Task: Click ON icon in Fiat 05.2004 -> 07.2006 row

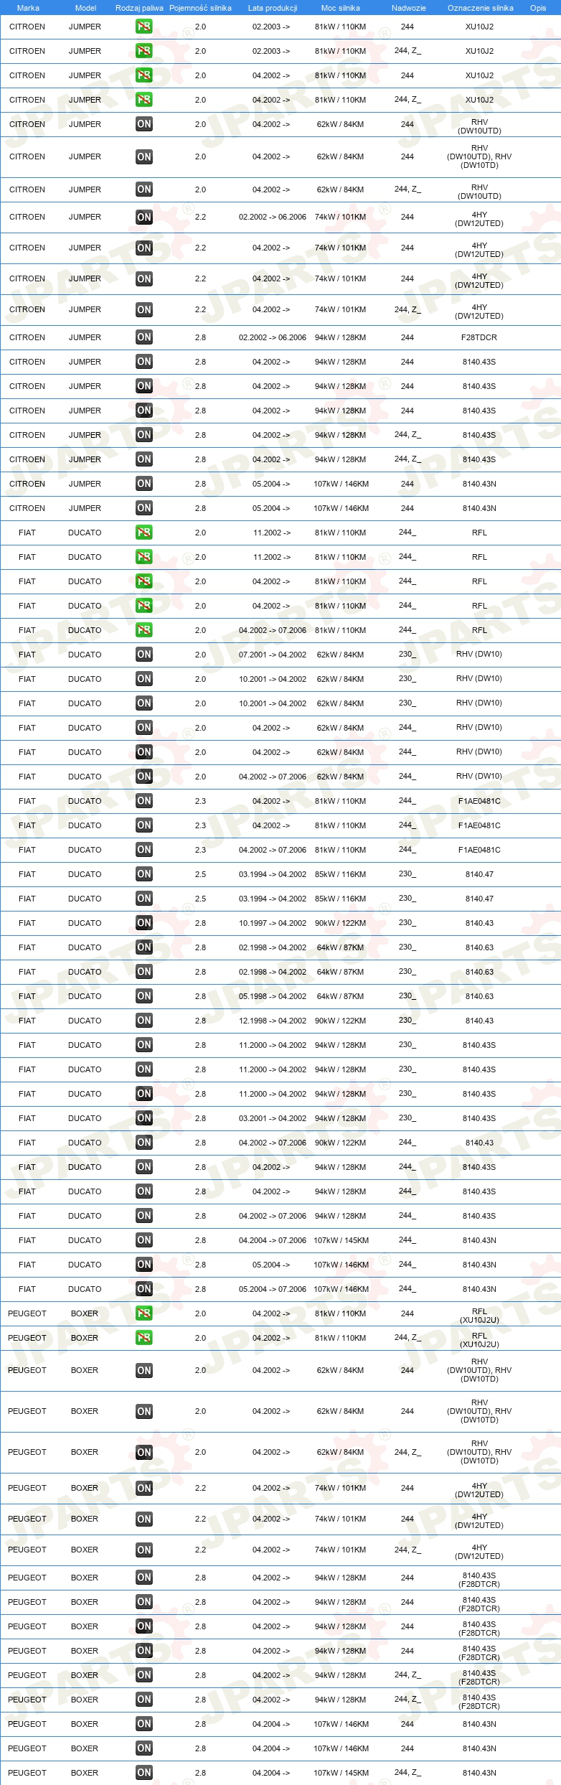Action: (x=144, y=1289)
